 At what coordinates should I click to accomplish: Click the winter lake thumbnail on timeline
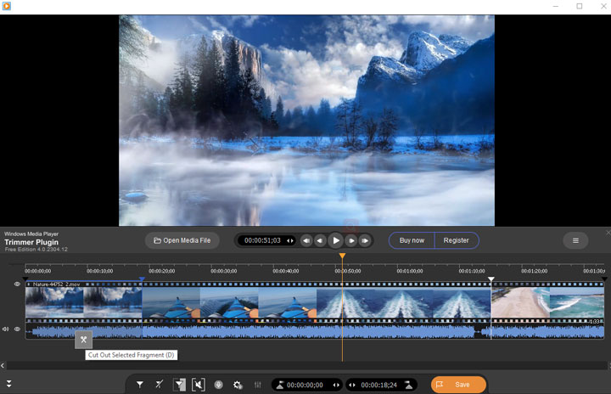54,302
